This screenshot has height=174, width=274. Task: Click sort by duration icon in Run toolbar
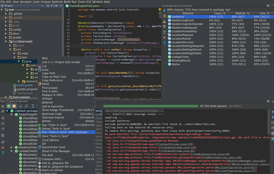[x=26, y=106]
